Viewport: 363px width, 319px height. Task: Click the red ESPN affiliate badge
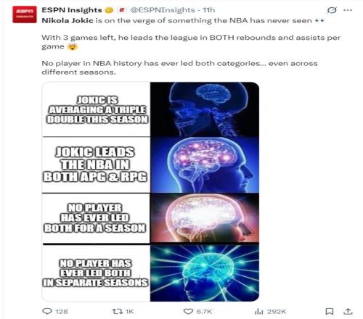tap(122, 10)
